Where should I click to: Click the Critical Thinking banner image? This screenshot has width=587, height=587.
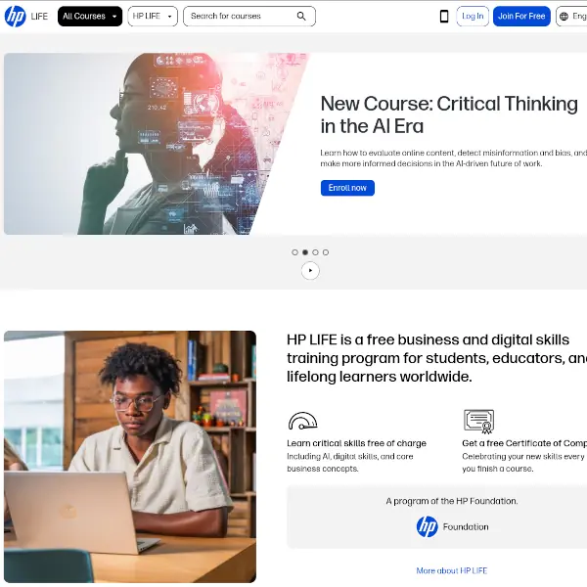[156, 144]
